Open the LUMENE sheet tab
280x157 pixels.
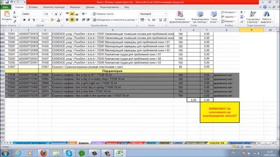tap(178, 143)
